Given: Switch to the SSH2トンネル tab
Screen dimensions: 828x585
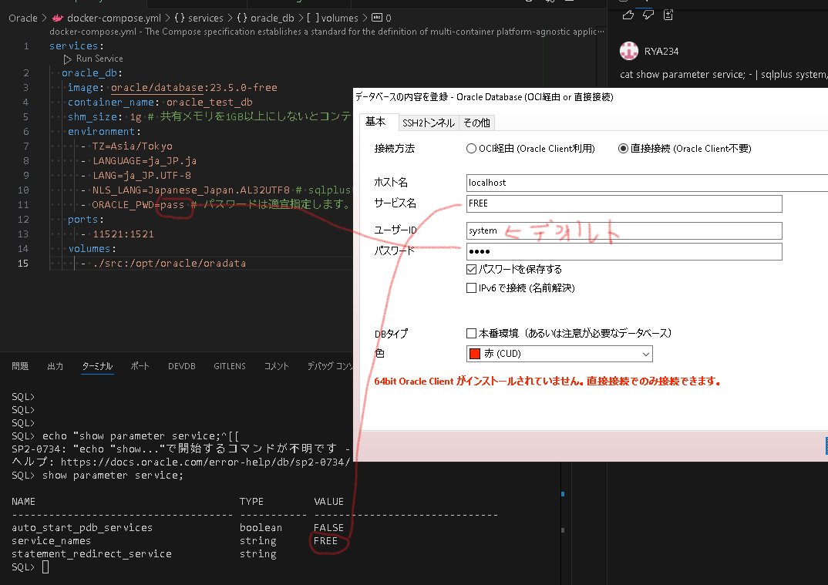Looking at the screenshot, I should click(428, 123).
